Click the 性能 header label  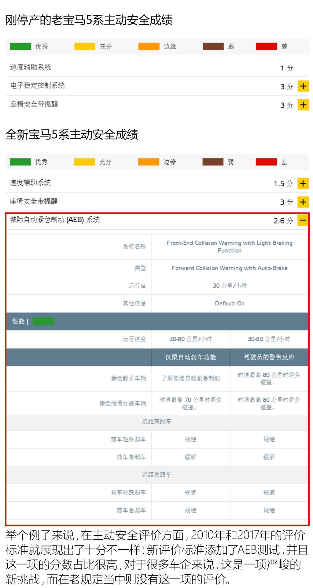tap(18, 321)
